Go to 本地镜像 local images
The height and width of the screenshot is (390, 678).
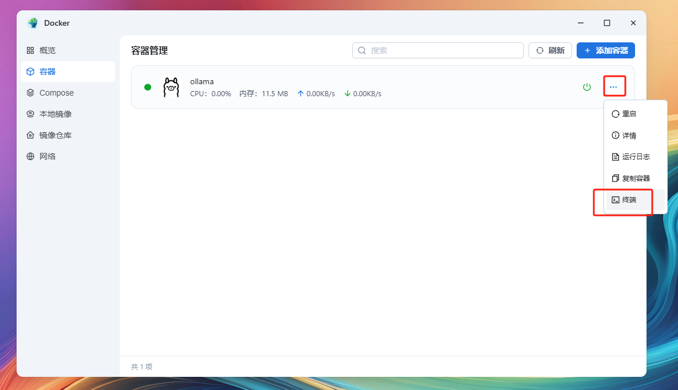[x=68, y=114]
